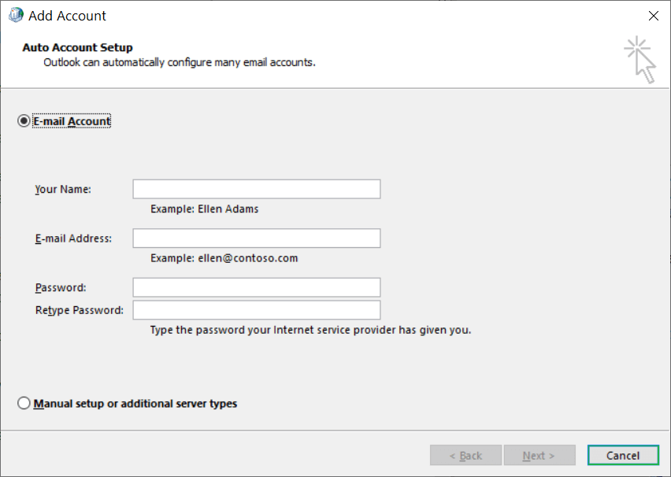Screen dimensions: 671x477
Task: Click the Cancel button
Action: coord(623,455)
